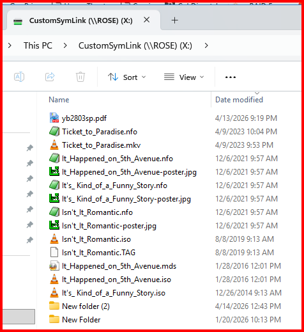Click date 1/20/2026 10:13 PM
This screenshot has height=332, width=304.
click(x=248, y=320)
